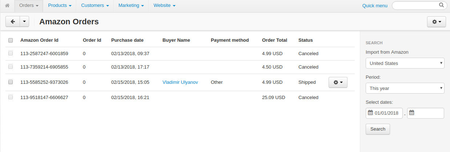Screen dimensions: 450x152
Task: Check the order 113-2587247-6001859 checkbox
Action: click(x=11, y=53)
